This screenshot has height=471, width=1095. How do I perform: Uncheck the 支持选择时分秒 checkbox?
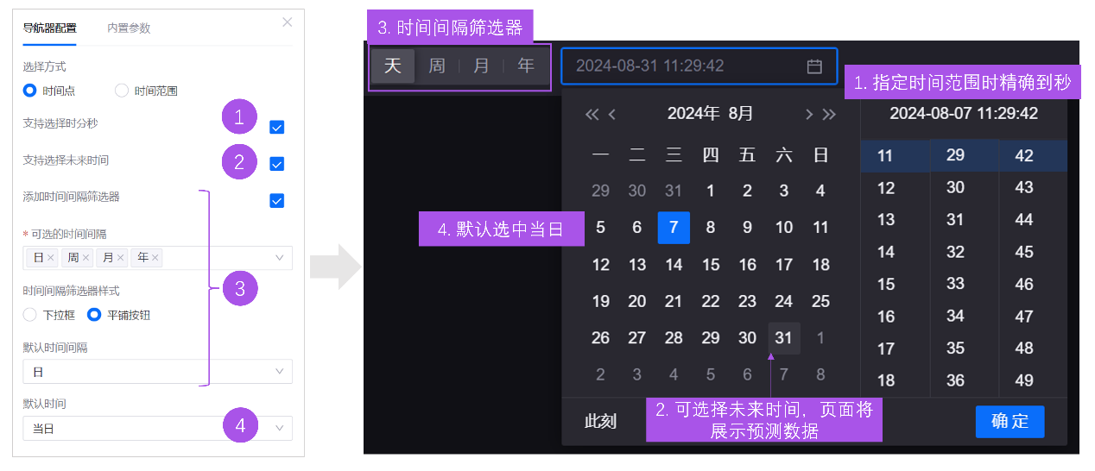pyautogui.click(x=276, y=128)
